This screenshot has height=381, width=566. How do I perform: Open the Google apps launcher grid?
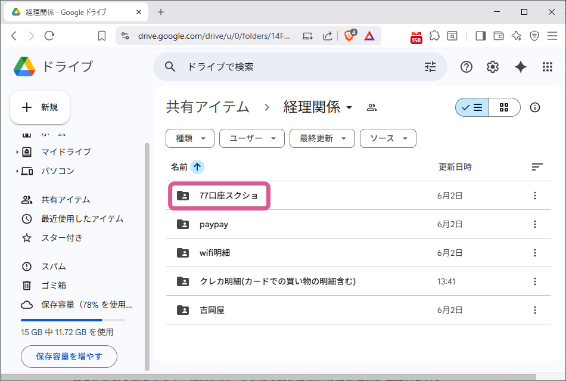coord(548,67)
